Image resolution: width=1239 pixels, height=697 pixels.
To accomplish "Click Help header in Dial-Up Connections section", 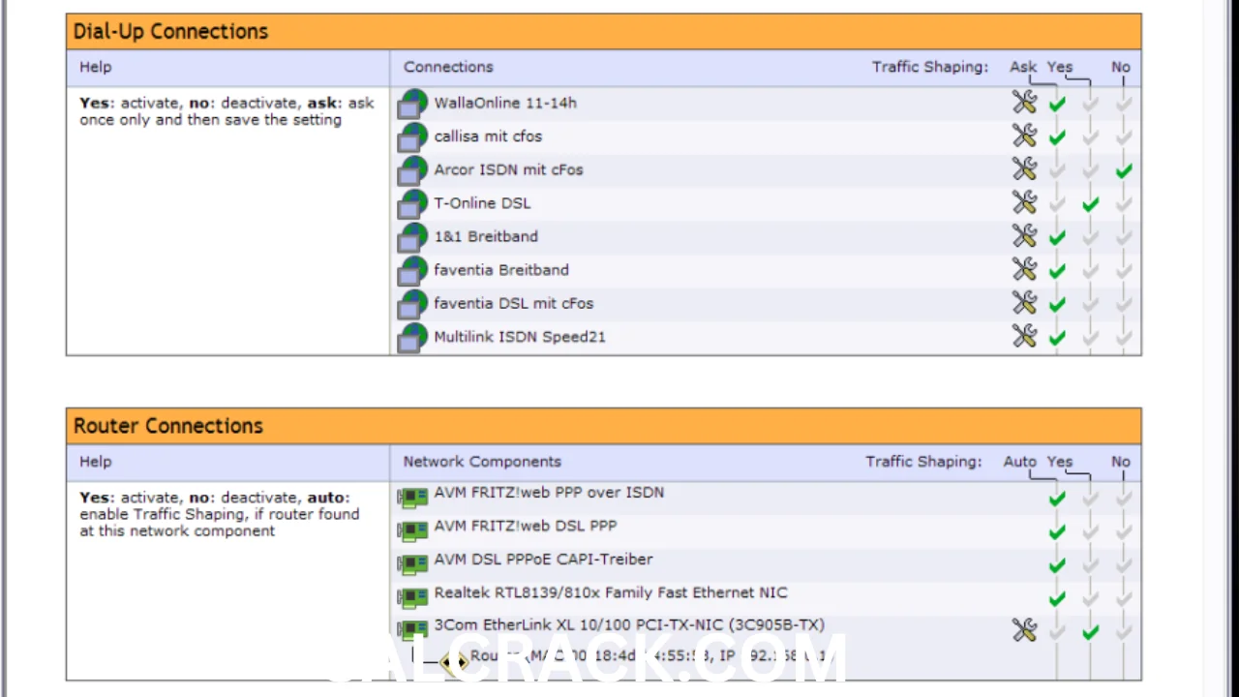I will (x=96, y=67).
